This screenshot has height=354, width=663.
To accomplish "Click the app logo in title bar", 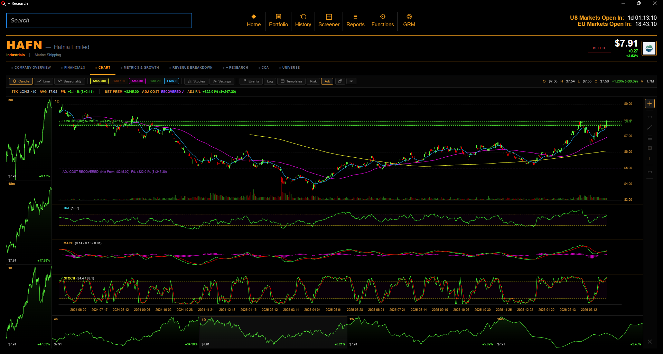I will [x=3, y=3].
